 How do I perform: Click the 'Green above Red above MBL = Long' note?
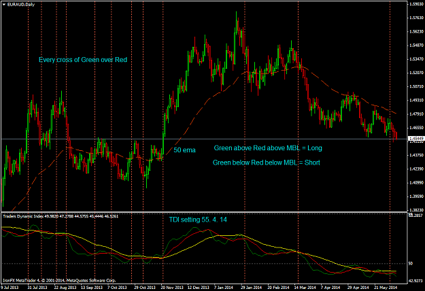[x=268, y=148]
